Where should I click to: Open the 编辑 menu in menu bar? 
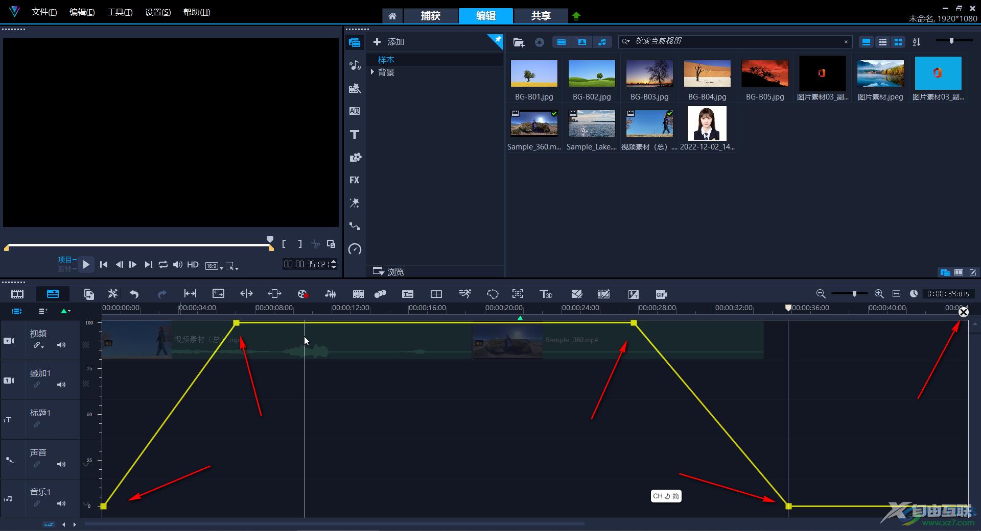pos(82,12)
